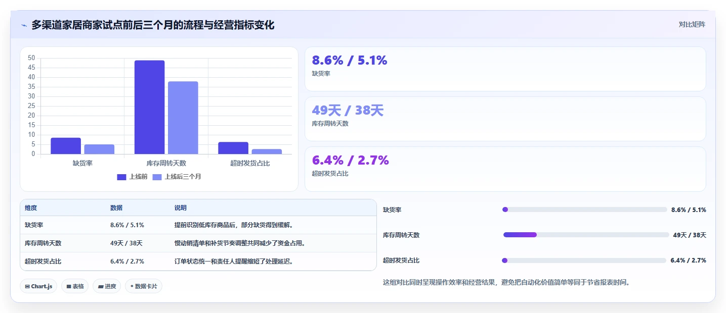Screen dimensions: 726x313
Task: Click the 超时发货占比 progress bar
Action: (584, 260)
